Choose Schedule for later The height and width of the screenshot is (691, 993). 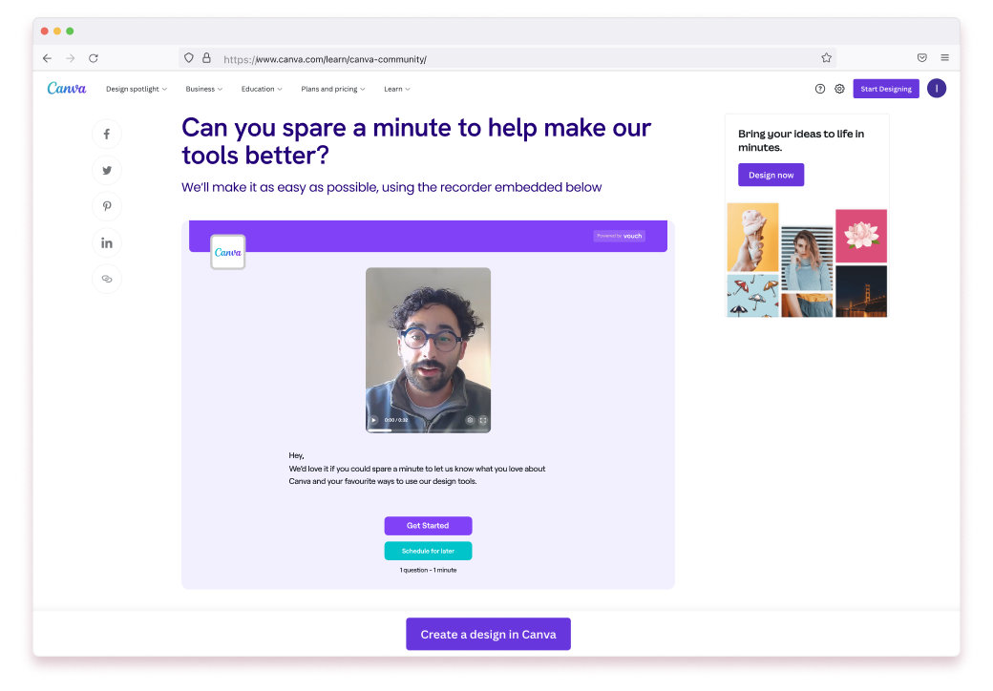[x=428, y=551]
